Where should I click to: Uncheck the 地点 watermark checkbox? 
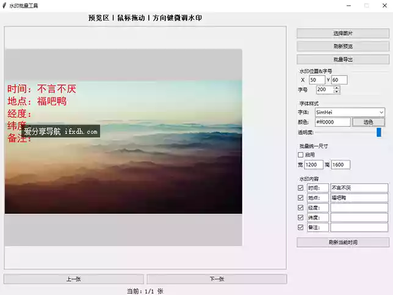[x=300, y=198]
